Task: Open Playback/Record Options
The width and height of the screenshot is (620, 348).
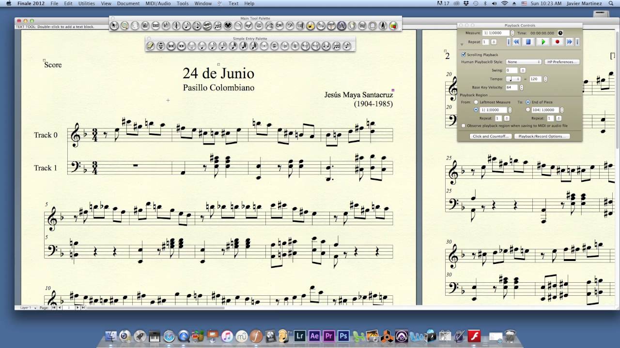Action: click(542, 136)
